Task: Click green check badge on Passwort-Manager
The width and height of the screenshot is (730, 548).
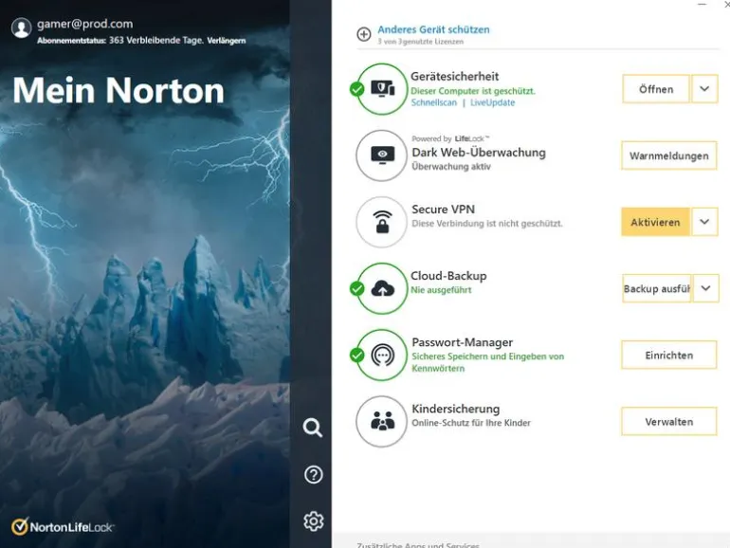Action: [x=357, y=356]
